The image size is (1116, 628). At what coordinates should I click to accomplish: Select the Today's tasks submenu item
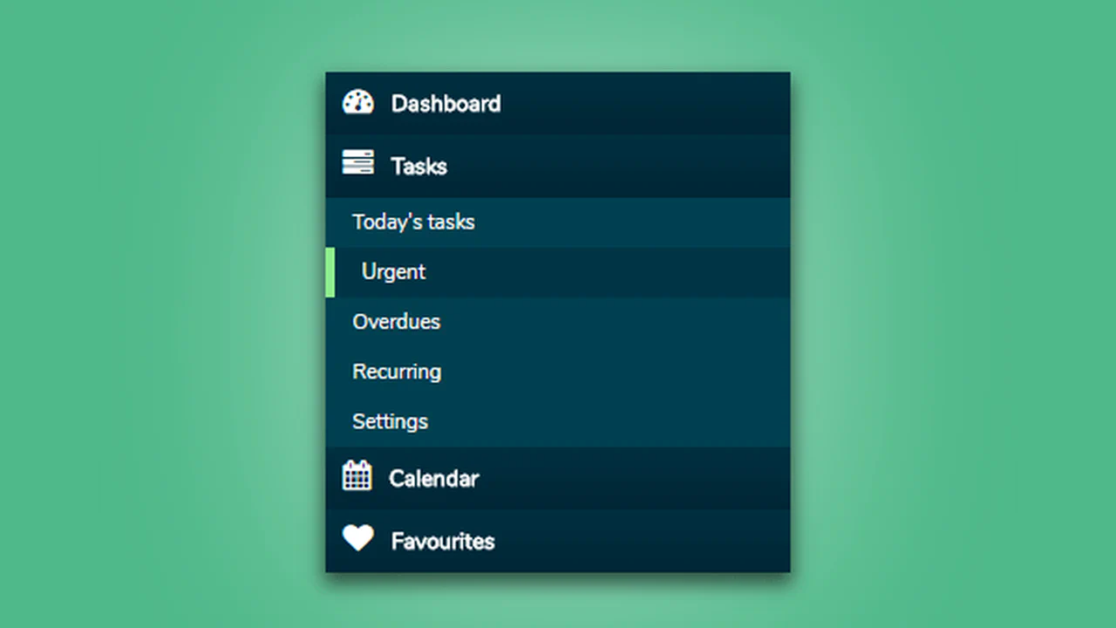tap(558, 222)
